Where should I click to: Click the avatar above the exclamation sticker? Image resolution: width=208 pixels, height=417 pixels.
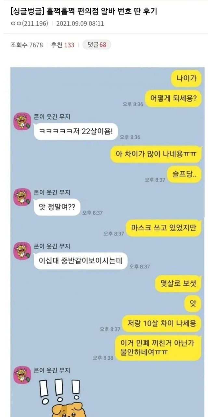tap(22, 375)
